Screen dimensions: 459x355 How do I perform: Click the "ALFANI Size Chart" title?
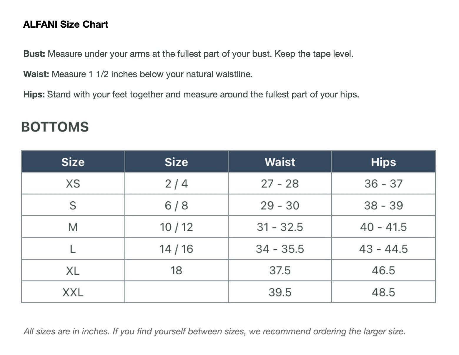66,24
